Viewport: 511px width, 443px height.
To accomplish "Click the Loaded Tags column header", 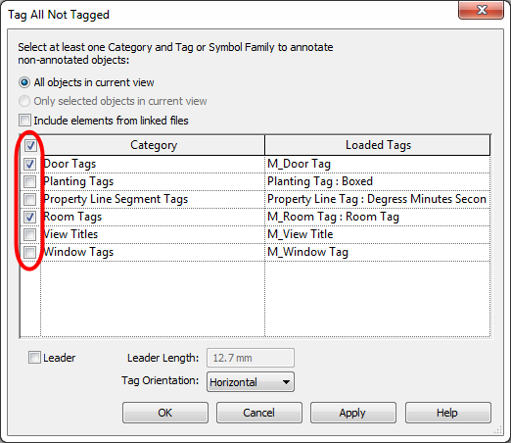I will click(x=378, y=145).
